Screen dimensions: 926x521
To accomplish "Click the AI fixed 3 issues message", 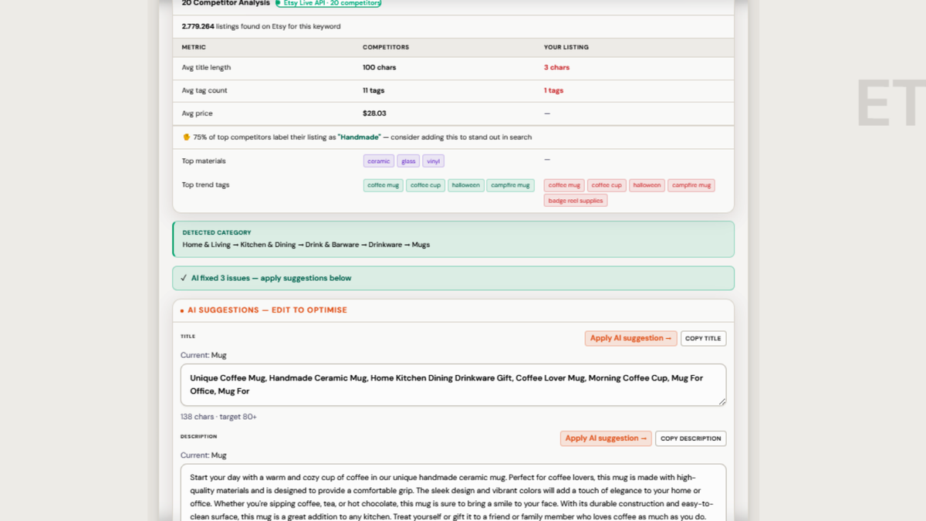I will pyautogui.click(x=271, y=278).
